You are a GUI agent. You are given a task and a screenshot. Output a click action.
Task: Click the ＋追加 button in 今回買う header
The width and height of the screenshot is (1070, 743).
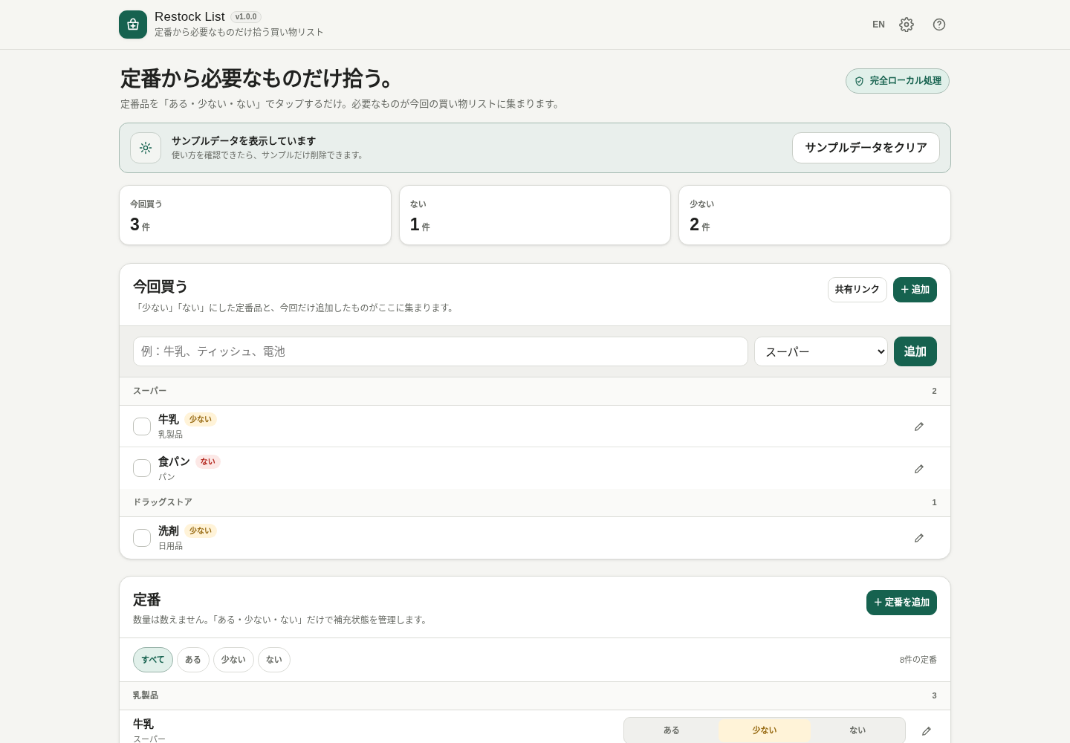915,290
